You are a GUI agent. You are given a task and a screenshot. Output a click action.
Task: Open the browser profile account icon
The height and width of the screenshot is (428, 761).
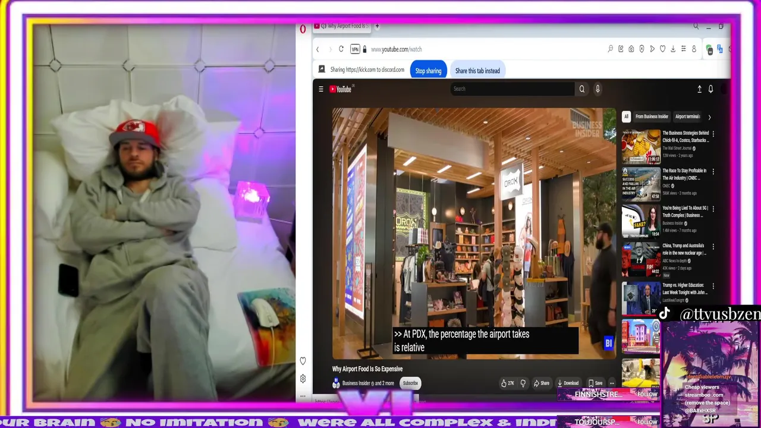pyautogui.click(x=694, y=49)
